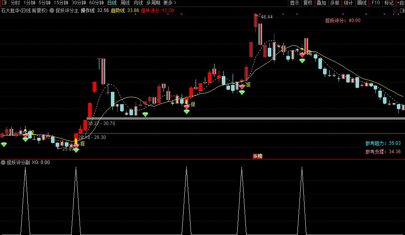Activate the 画线 drawing tools
Viewport: 405px width, 235px height.
coord(362,3)
